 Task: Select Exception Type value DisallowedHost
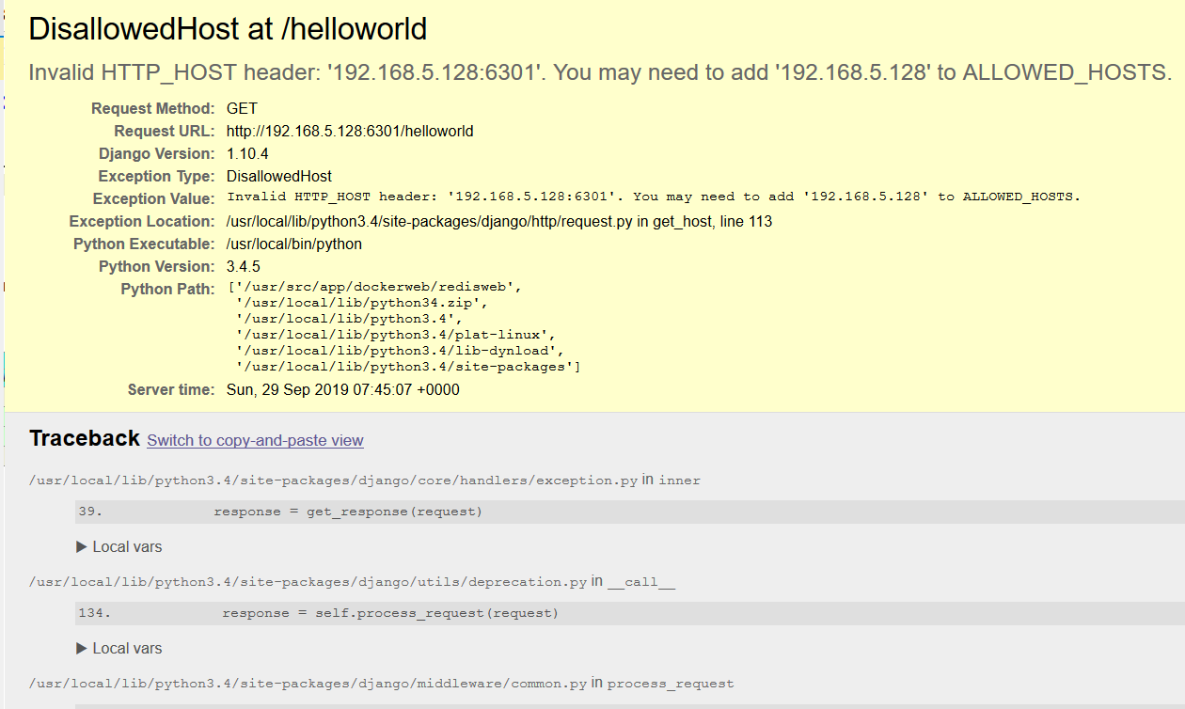279,177
